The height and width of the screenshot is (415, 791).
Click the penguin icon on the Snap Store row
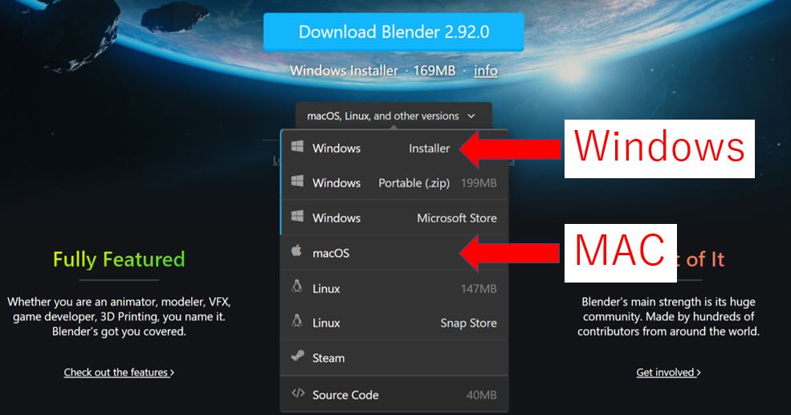(297, 321)
